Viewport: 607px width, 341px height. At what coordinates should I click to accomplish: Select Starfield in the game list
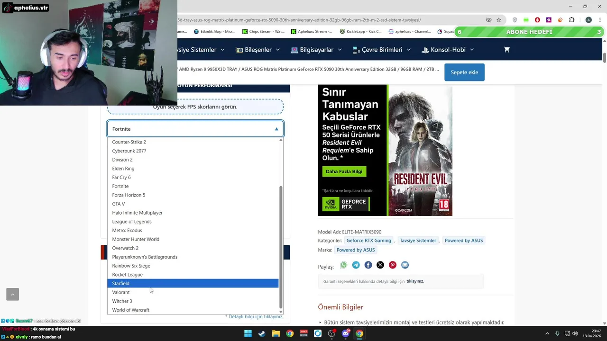point(193,283)
